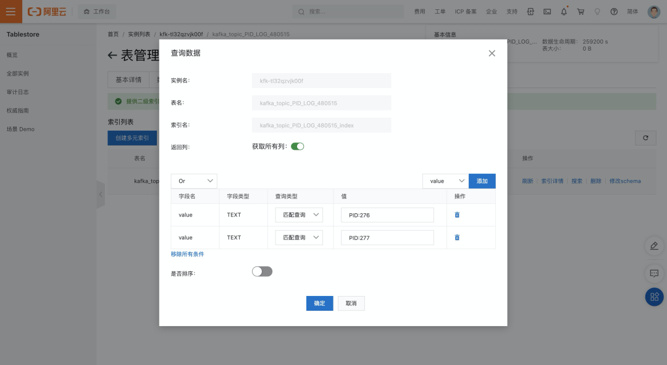This screenshot has width=667, height=365.
Task: Open 费用 in the top menu
Action: point(420,12)
